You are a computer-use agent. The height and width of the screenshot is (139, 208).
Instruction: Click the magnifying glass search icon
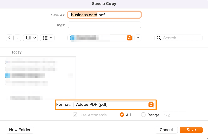[159, 38]
